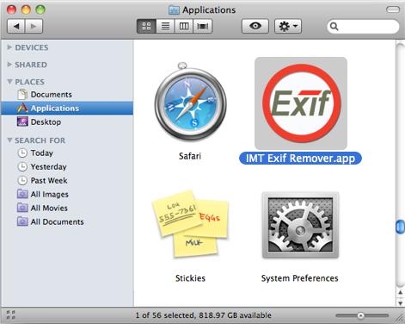Zoom the window with green button
Screen dimensions: 405x324
click(x=40, y=9)
